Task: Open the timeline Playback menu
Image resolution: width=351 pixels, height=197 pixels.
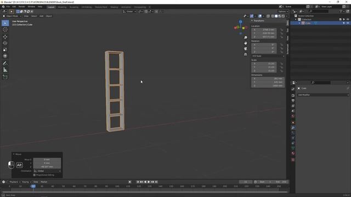Action: [15, 182]
